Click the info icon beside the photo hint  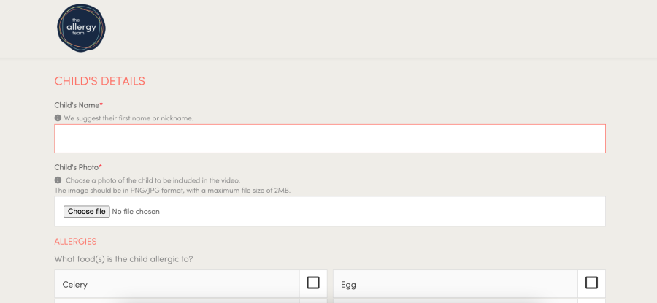tap(58, 180)
